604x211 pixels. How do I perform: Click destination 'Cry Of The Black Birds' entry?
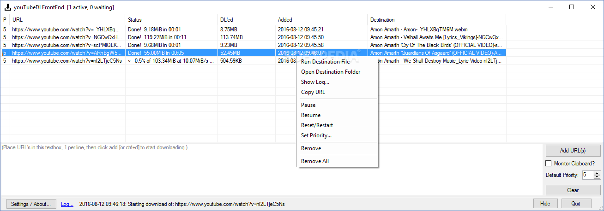pos(436,45)
